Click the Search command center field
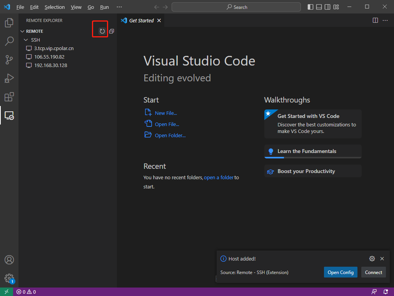394x296 pixels. point(236,7)
